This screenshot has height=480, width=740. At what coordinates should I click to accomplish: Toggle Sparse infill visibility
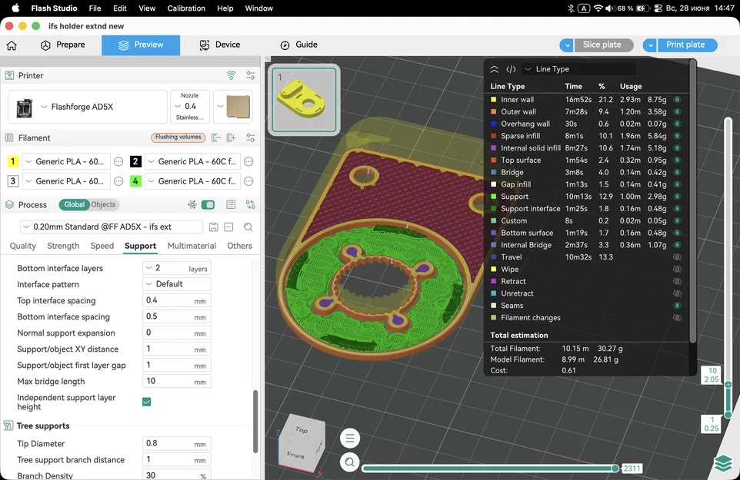coord(677,136)
